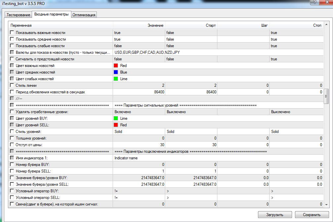This screenshot has width=333, height=222.
Task: Toggle the Номер буфера BUY checkbox
Action: pos(12,165)
